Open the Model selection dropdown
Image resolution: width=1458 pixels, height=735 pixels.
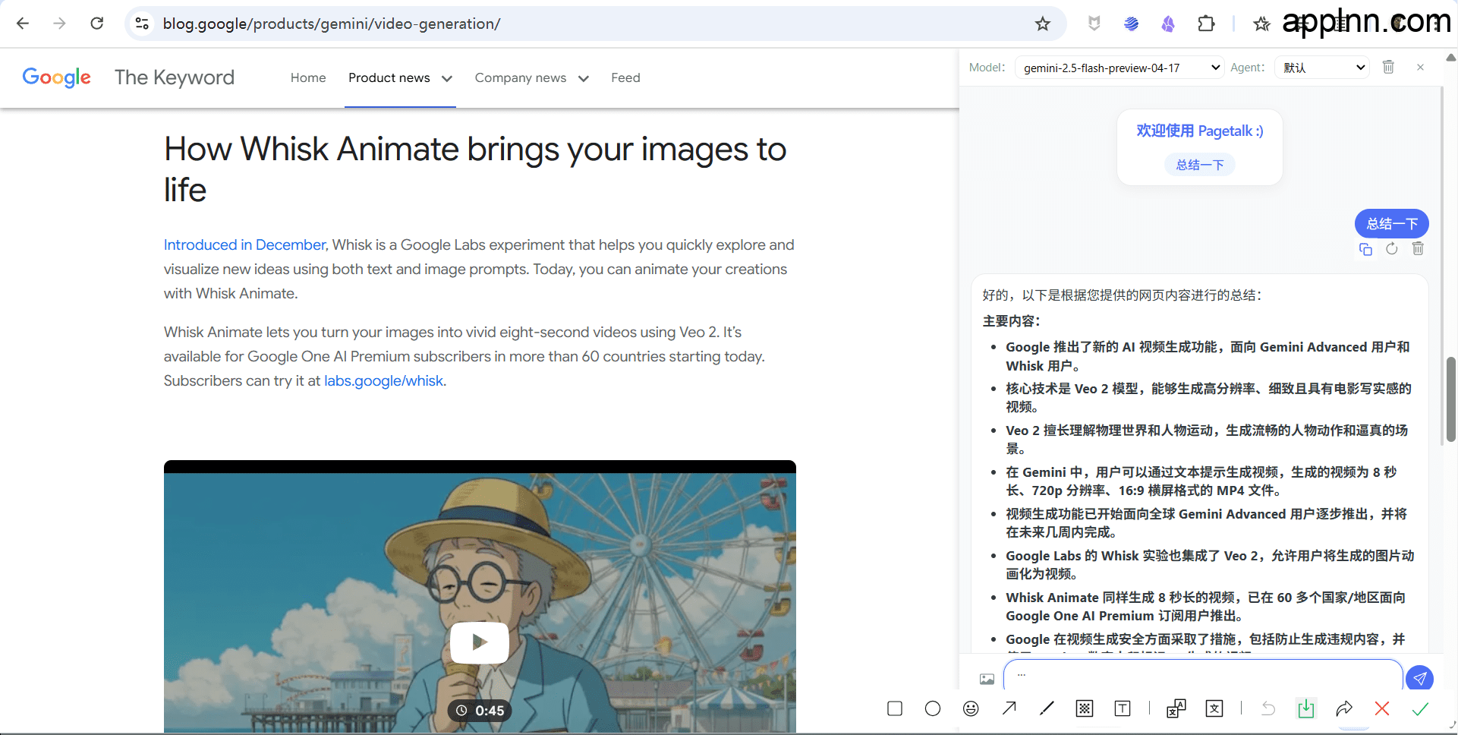1119,68
